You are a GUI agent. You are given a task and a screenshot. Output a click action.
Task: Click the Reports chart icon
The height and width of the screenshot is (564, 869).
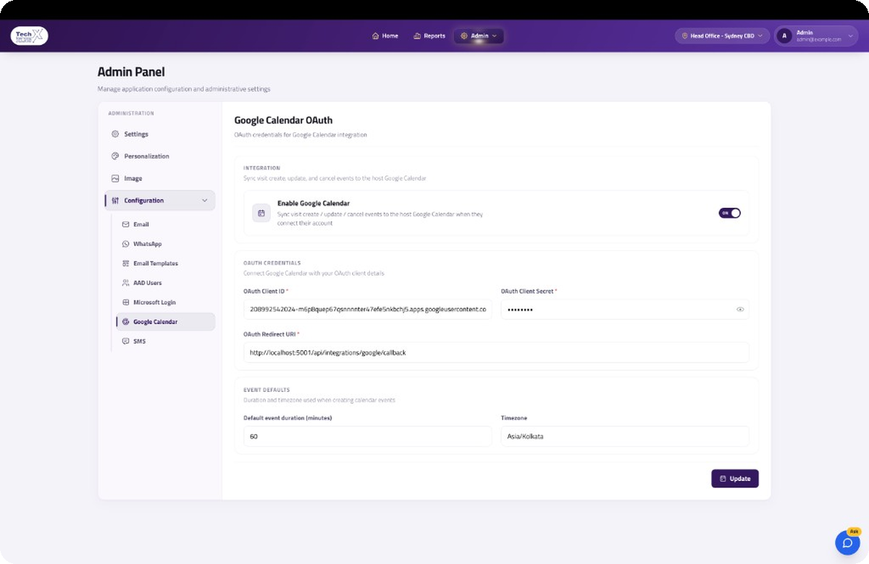417,35
